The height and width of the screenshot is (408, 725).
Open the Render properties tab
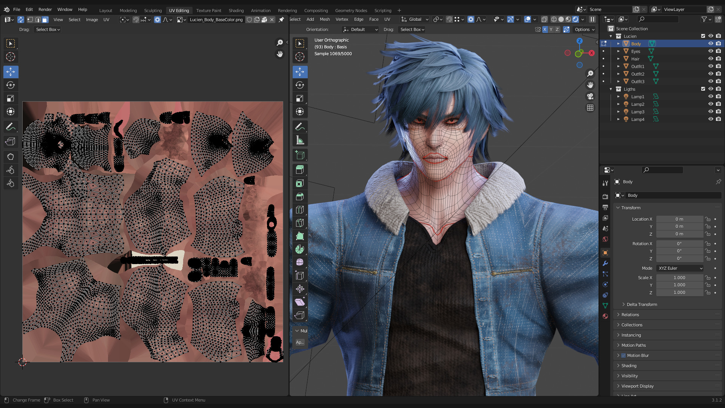(605, 196)
